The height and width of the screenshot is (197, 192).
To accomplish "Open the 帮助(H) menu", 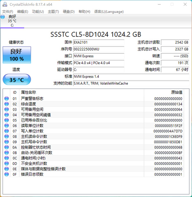I will (x=84, y=12).
